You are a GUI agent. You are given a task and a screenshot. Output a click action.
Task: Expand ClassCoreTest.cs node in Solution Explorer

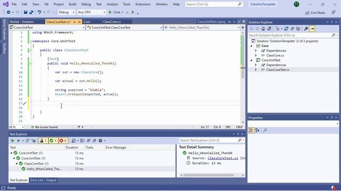[x=256, y=70]
